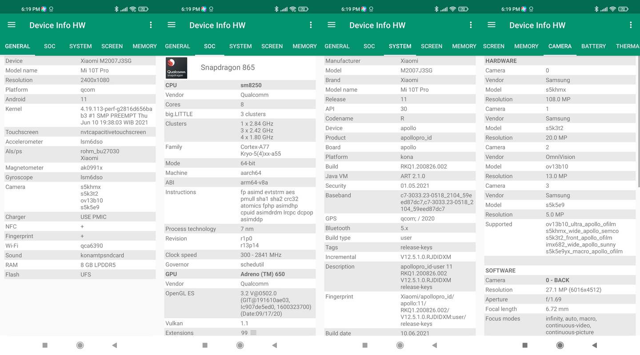The height and width of the screenshot is (355, 640).
Task: Tap Android back arrow below General screen
Action: (x=115, y=345)
